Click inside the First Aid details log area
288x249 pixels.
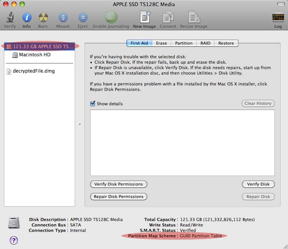tap(182, 143)
